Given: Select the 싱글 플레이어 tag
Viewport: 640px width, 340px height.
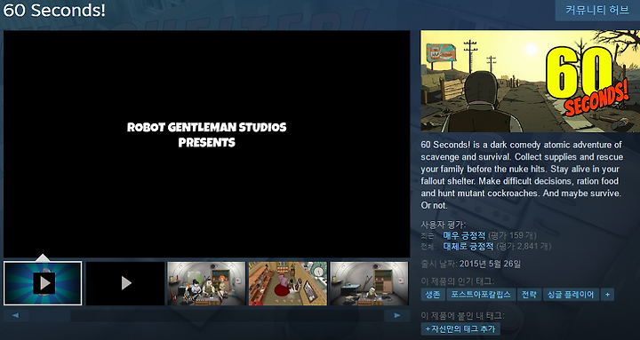Looking at the screenshot, I should [x=571, y=295].
